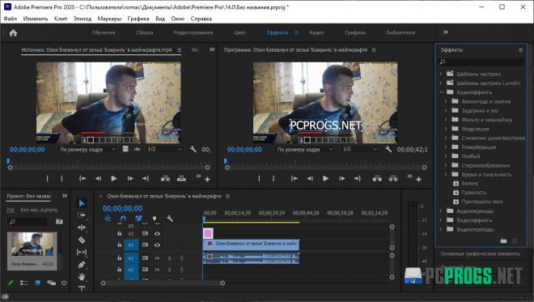Screen dimensions: 534x302
Task: Click Extract button in Program monitor
Action: (393, 178)
